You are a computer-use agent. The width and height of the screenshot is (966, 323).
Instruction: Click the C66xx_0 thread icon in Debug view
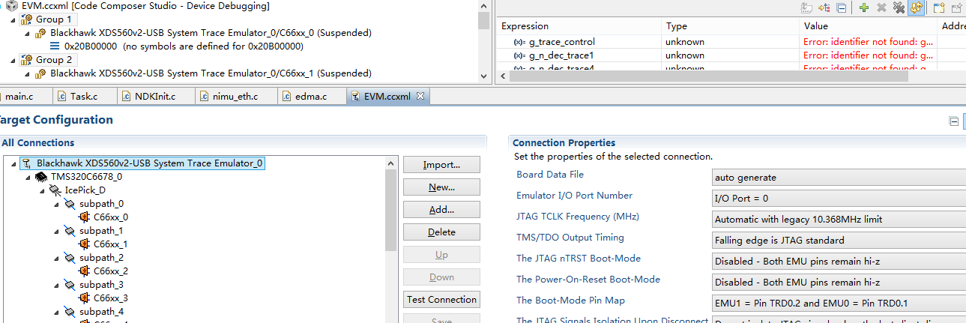pos(40,33)
